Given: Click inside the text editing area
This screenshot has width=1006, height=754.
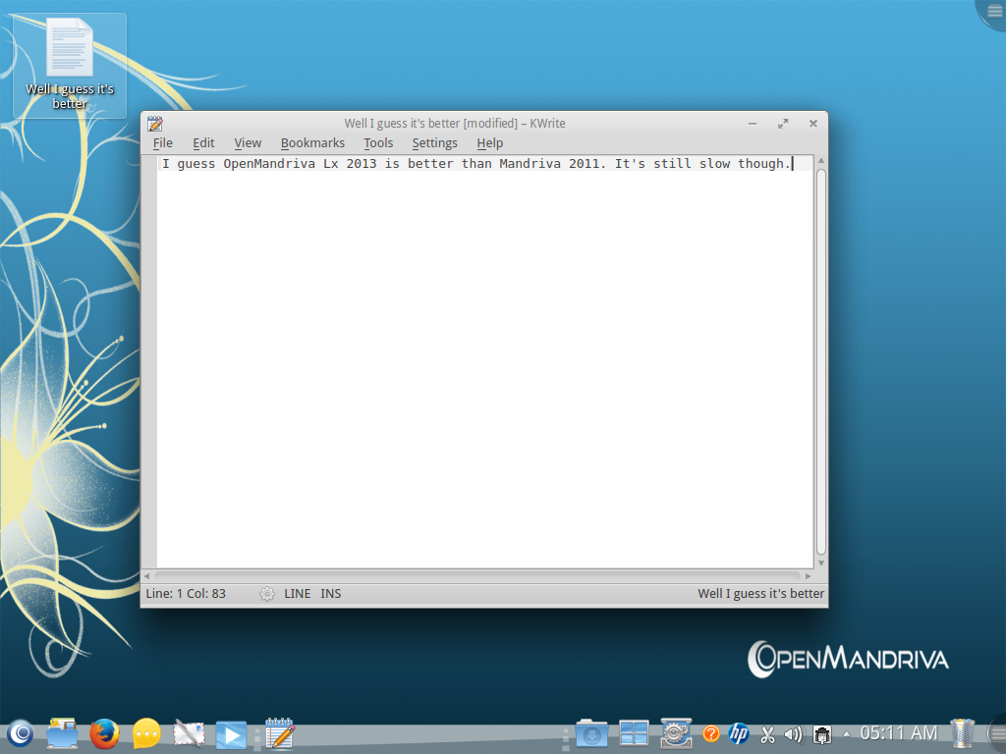Looking at the screenshot, I should point(485,361).
